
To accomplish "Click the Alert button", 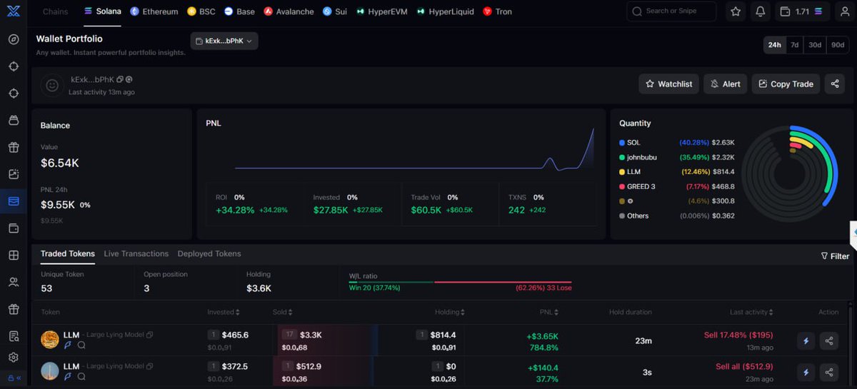I will pyautogui.click(x=725, y=84).
